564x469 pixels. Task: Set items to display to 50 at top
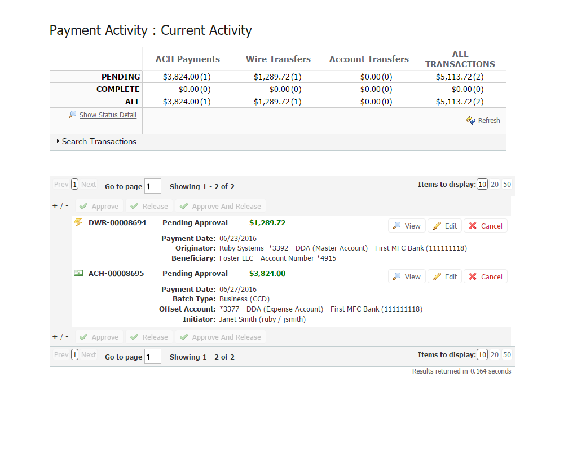pos(507,185)
